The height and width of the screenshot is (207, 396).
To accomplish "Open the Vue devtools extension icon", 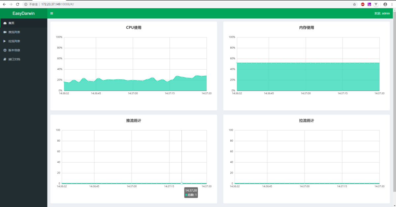I will coord(376,4).
